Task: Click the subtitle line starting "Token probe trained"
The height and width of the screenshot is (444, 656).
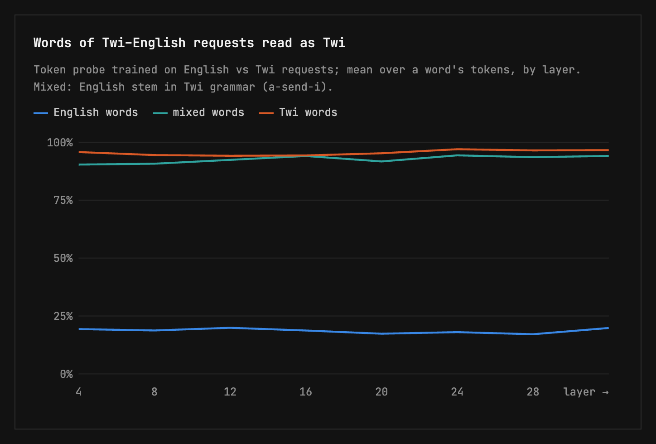Action: click(x=307, y=70)
